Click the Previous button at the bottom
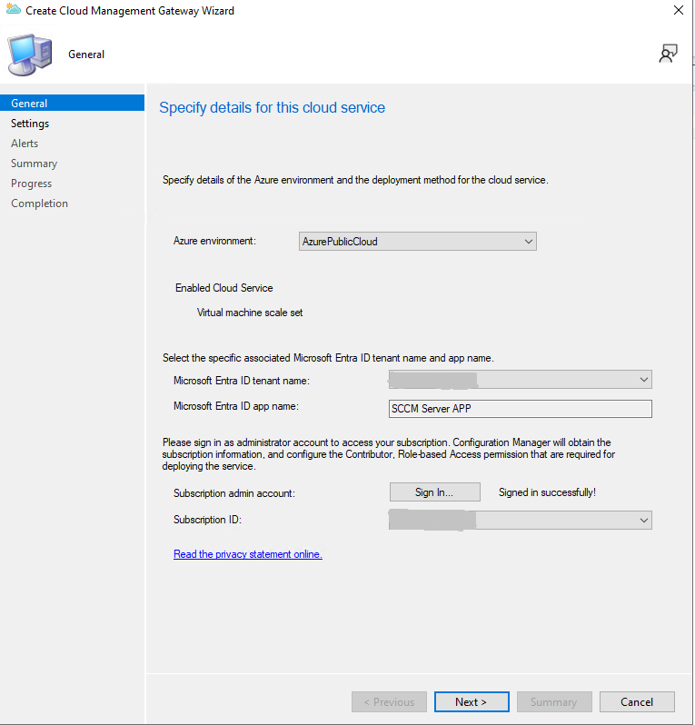 389,702
